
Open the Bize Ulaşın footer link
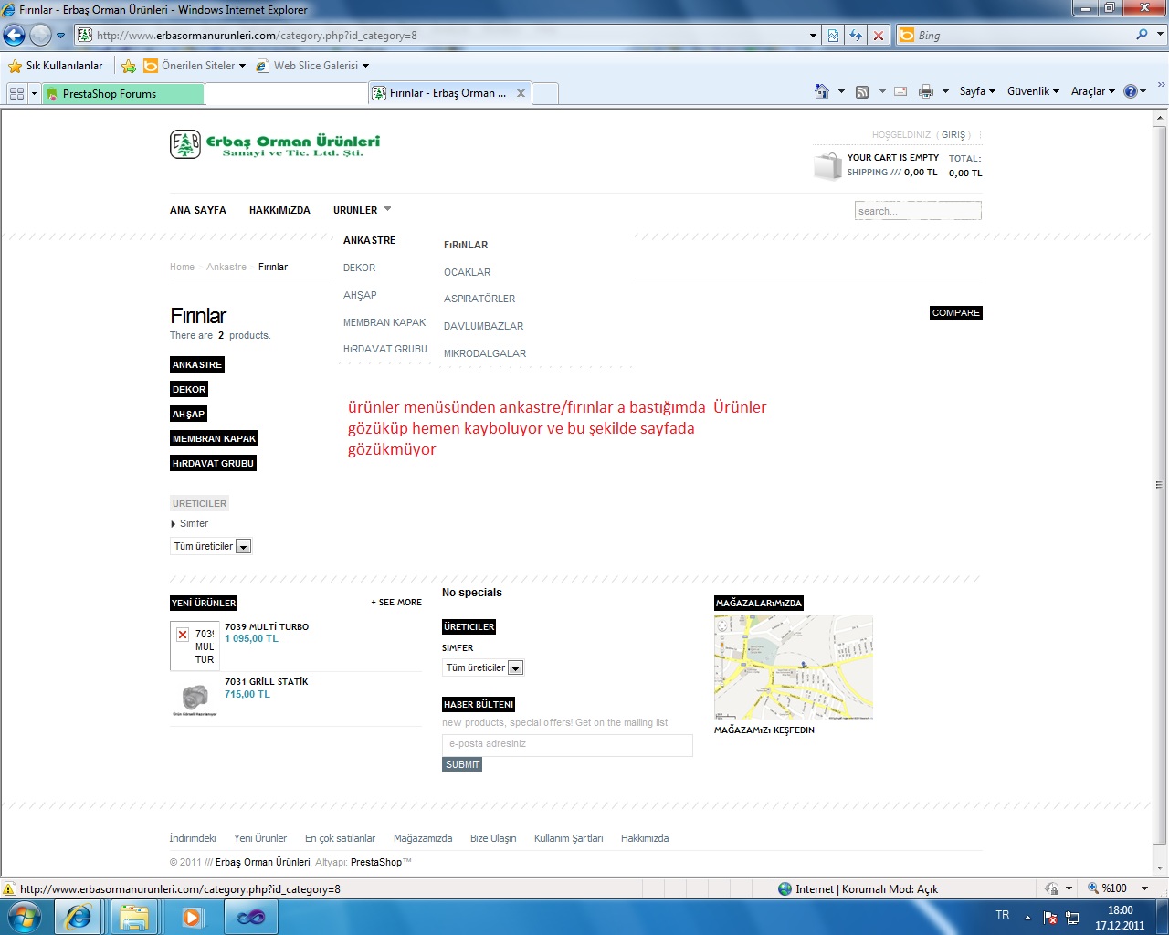point(493,838)
